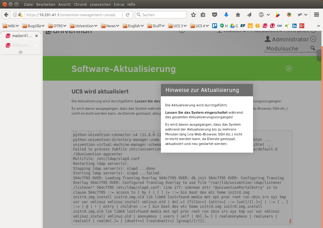This screenshot has width=323, height=228.
Task: Reload the current page
Action: coord(127,15)
